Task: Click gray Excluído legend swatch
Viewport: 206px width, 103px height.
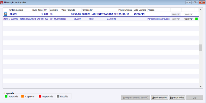Action: coord(58,96)
